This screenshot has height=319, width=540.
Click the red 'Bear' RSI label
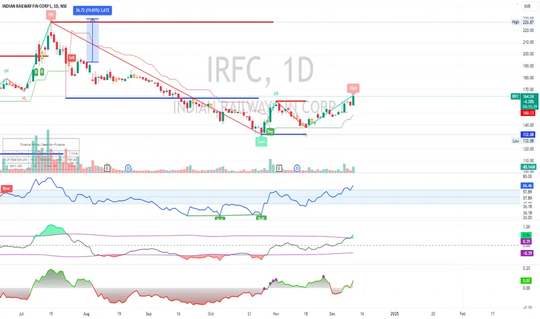(x=6, y=188)
